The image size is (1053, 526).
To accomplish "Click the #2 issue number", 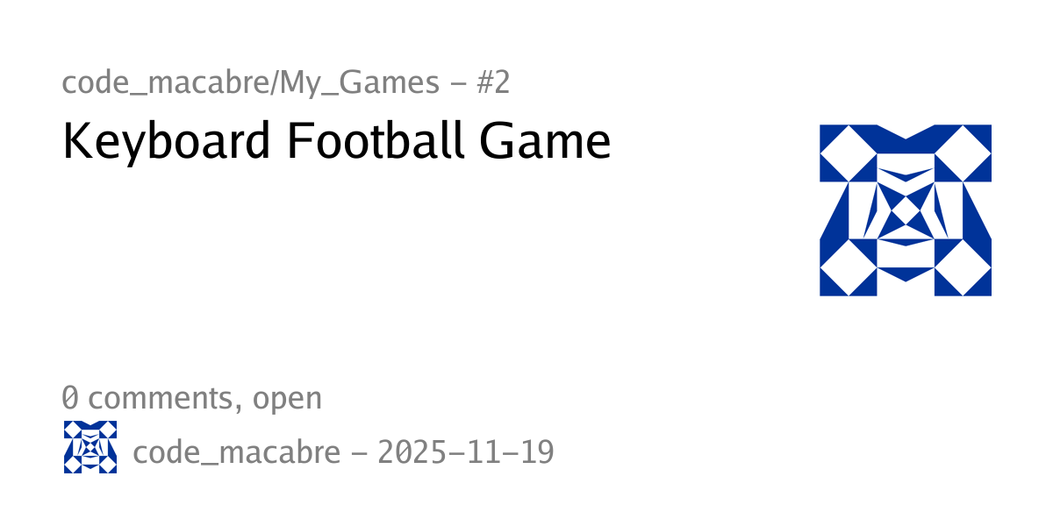I will click(x=491, y=83).
